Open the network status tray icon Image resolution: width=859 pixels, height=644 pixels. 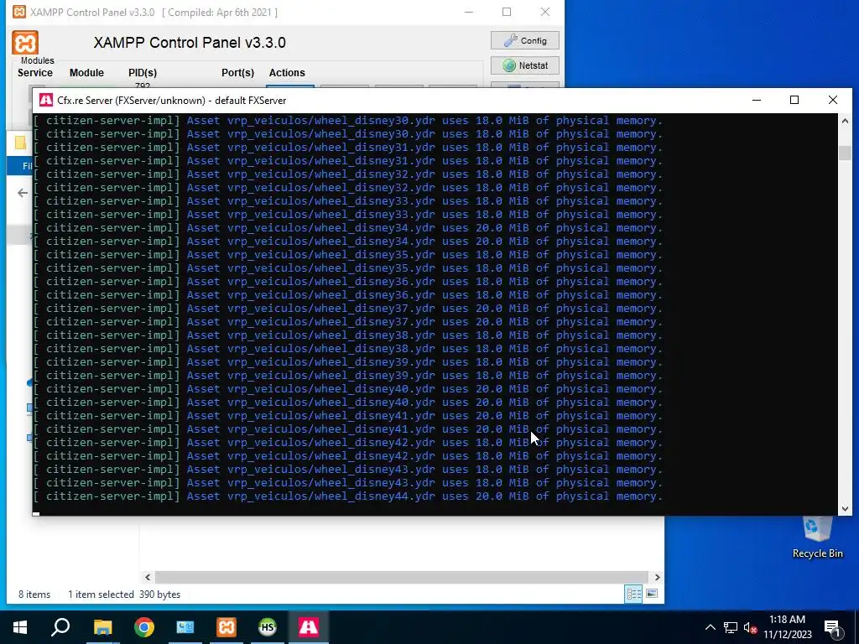tap(731, 627)
